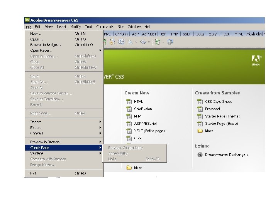Open the Dreamweaver Exchange » link
Screen dimensions: 278x208
point(227,155)
